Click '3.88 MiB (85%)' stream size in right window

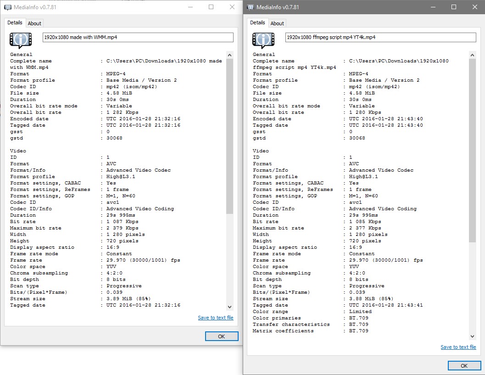(371, 298)
